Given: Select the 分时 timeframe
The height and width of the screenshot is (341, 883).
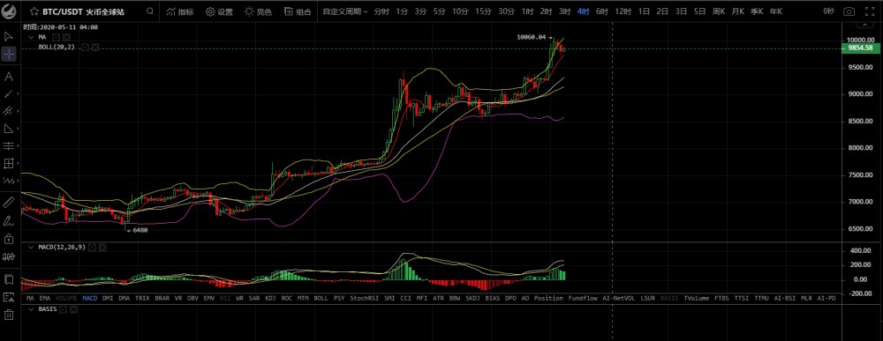Looking at the screenshot, I should [381, 11].
